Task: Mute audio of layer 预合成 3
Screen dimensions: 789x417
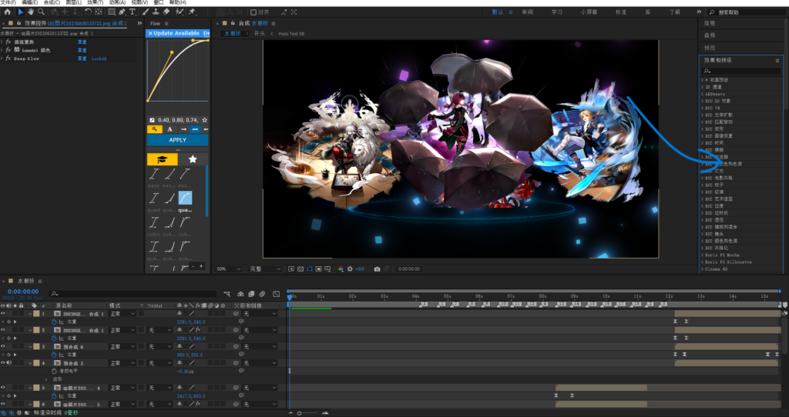Action: [9, 362]
